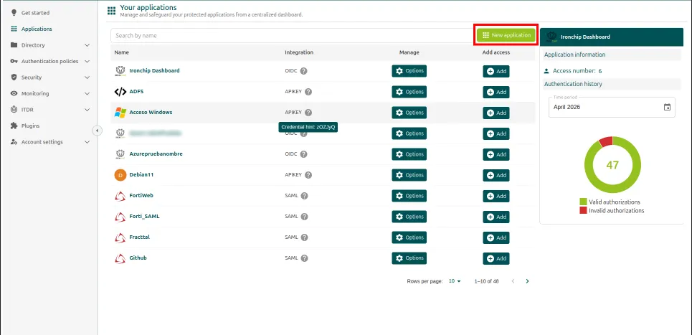Add access to Ironchip Dashboard
The width and height of the screenshot is (692, 335).
coord(496,71)
